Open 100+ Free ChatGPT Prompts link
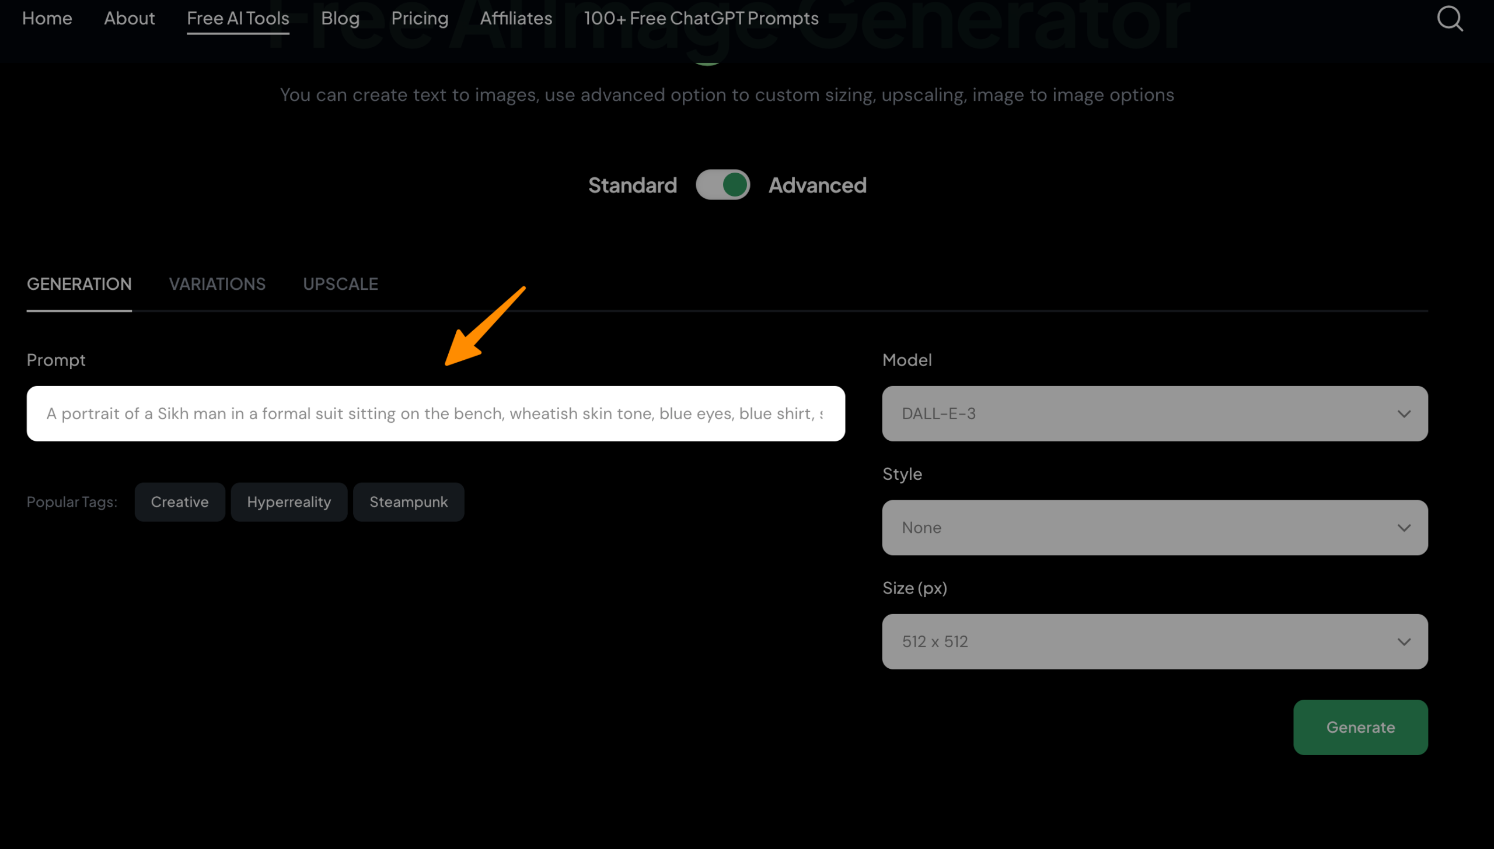Image resolution: width=1494 pixels, height=849 pixels. (x=701, y=18)
